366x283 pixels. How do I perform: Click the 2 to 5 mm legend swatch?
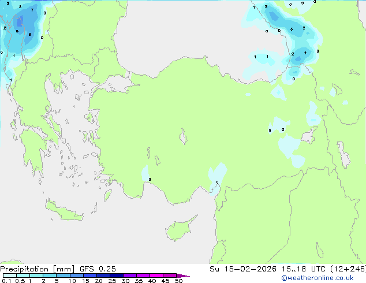pos(50,275)
